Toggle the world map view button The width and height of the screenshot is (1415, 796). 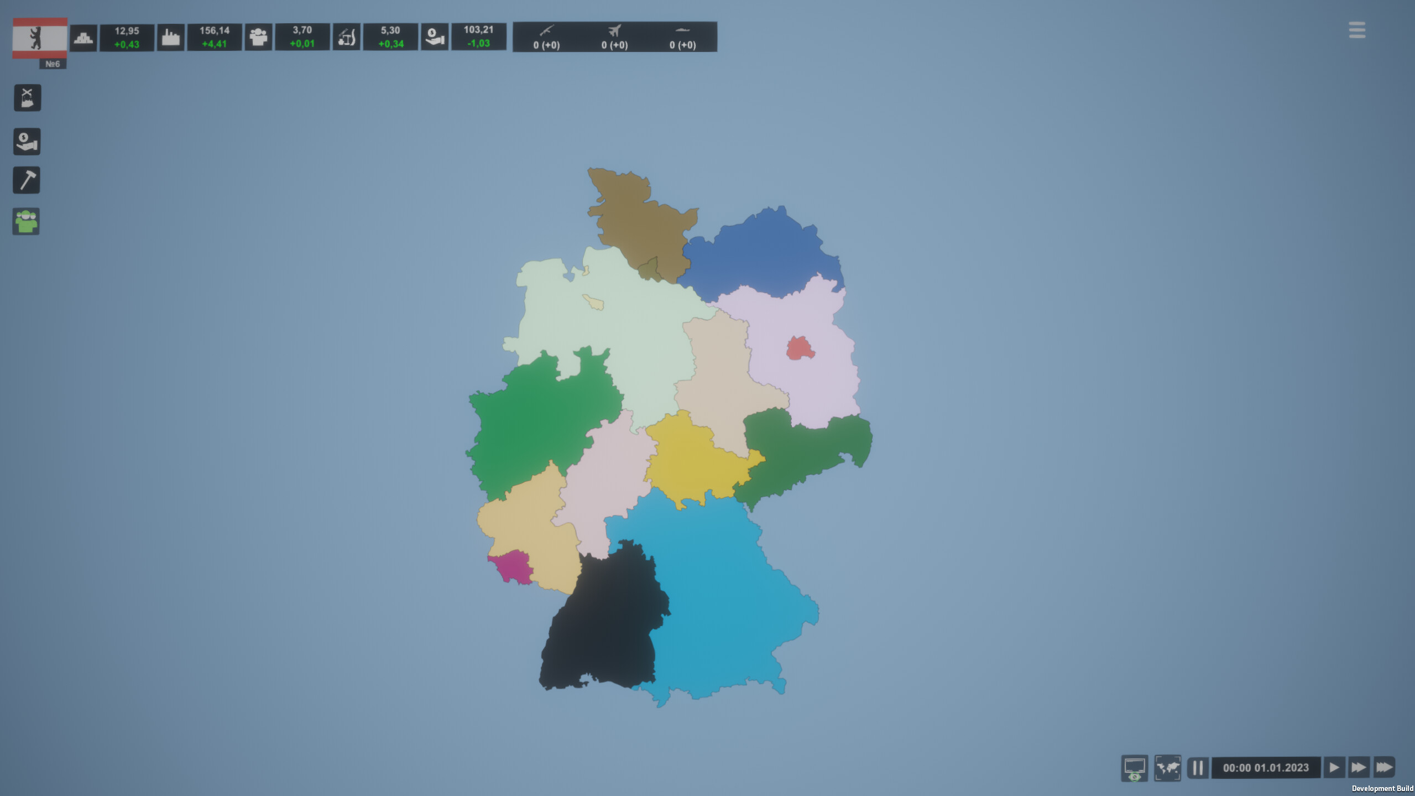click(1168, 767)
